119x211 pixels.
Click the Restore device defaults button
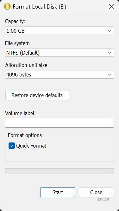point(37,95)
